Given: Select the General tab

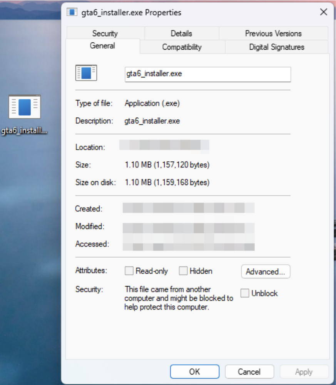Looking at the screenshot, I should (x=102, y=46).
